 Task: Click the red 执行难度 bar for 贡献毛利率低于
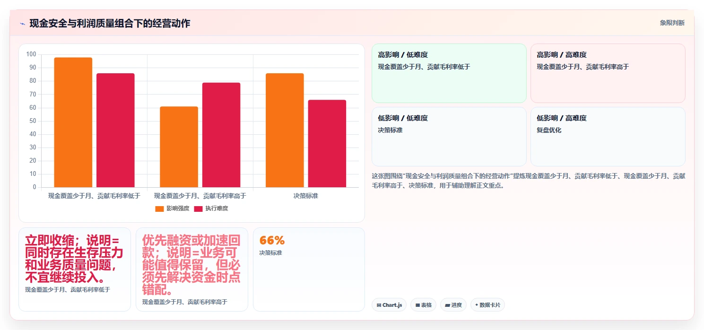coord(115,130)
